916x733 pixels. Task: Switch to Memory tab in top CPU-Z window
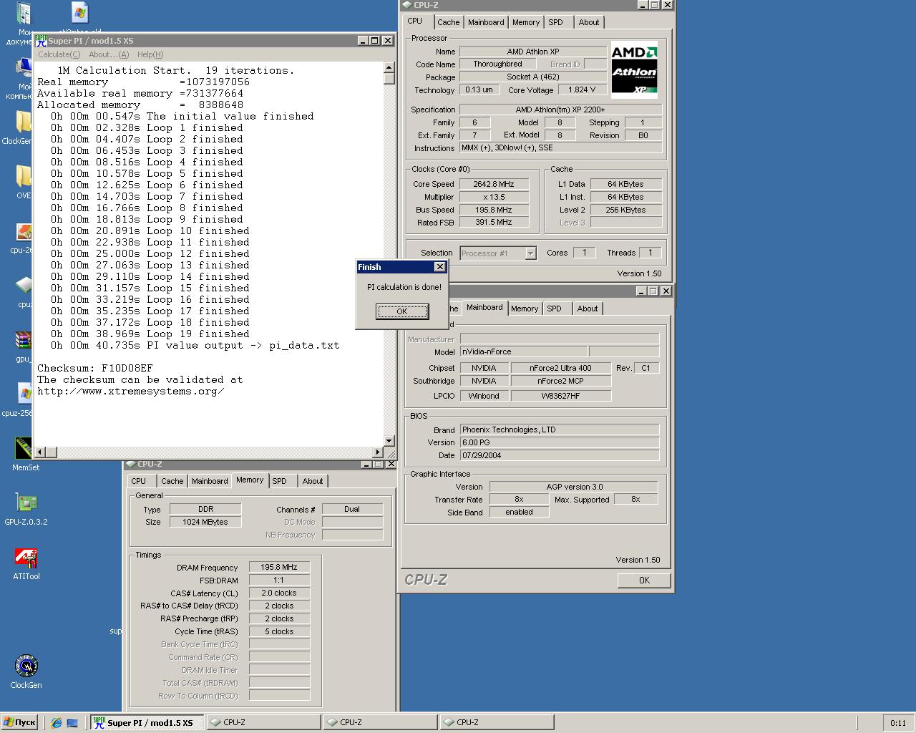[x=526, y=22]
